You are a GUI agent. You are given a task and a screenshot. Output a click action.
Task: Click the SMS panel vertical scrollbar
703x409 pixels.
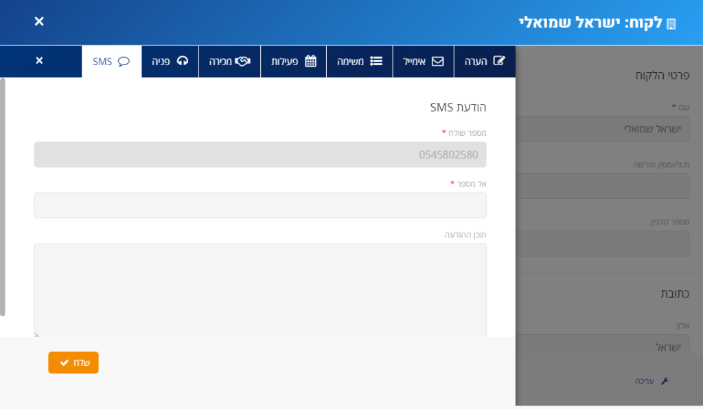tap(3, 197)
